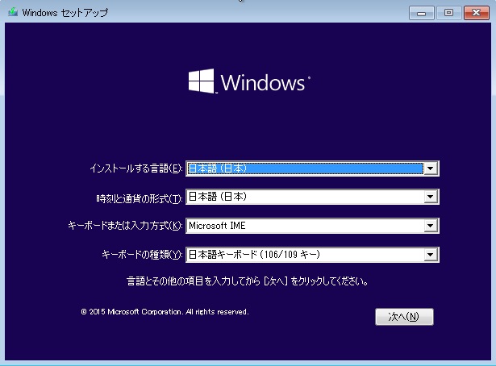The image size is (496, 366).
Task: Click the キーボードまたは入力方式(K) label
Action: click(x=126, y=227)
